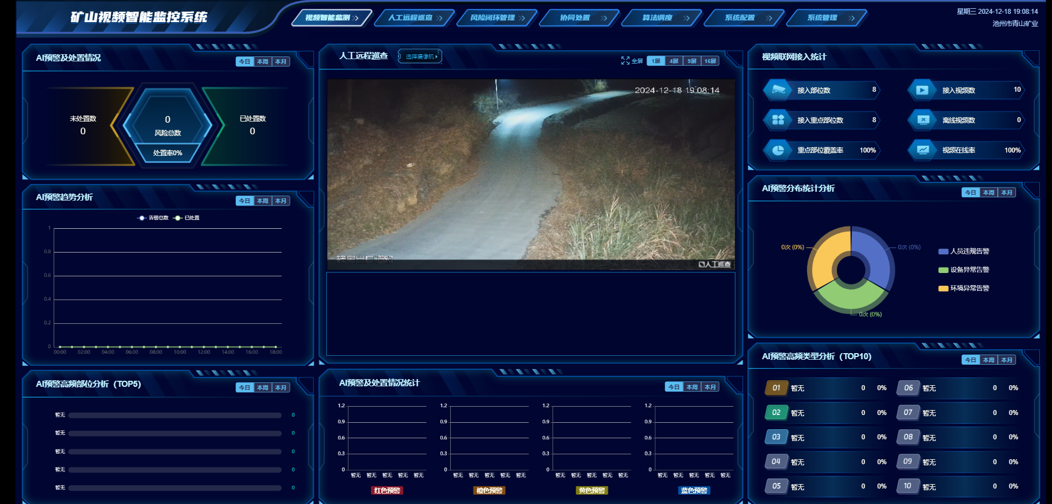Viewport: 1052px width, 504px height.
Task: Select 本周 in AI预警及处置情况统计 panel
Action: 692,387
